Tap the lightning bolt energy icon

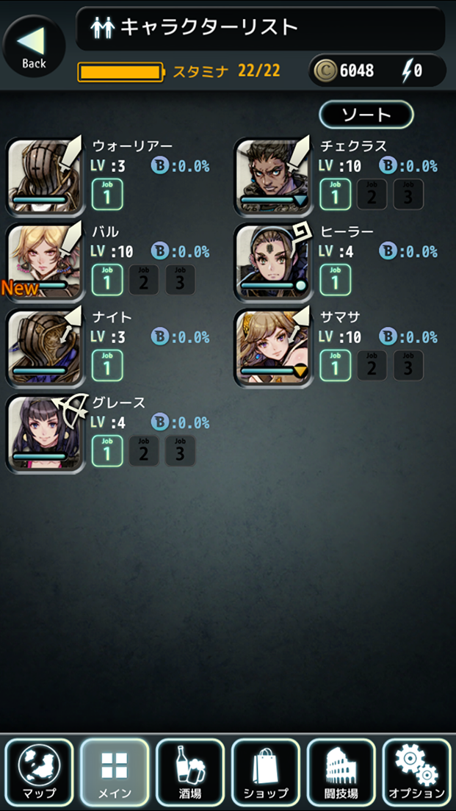[x=406, y=71]
